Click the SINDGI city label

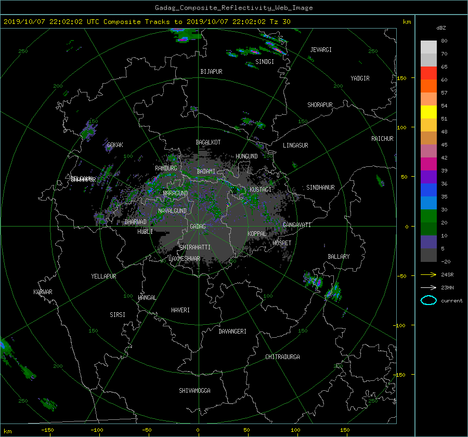(x=265, y=62)
